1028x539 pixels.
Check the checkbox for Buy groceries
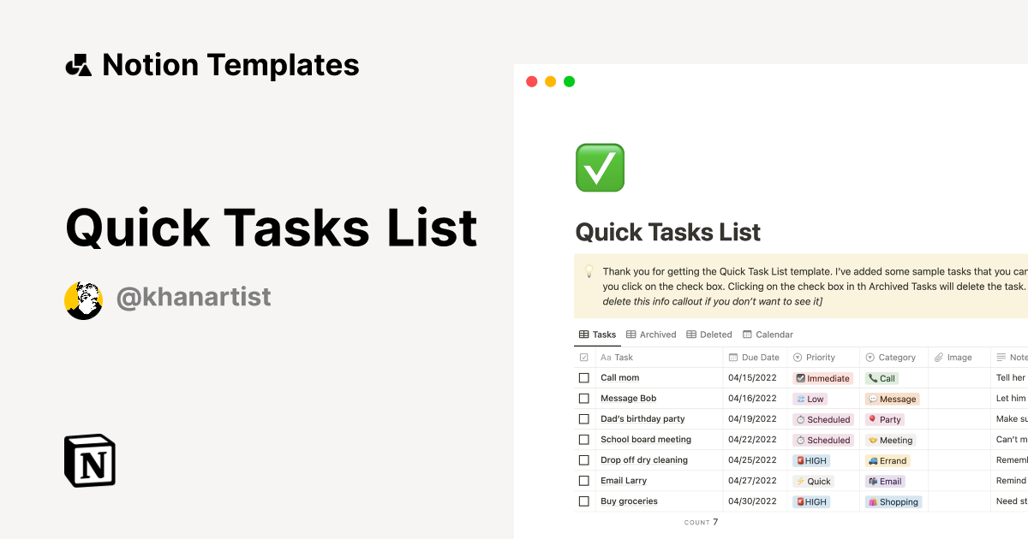pos(584,500)
